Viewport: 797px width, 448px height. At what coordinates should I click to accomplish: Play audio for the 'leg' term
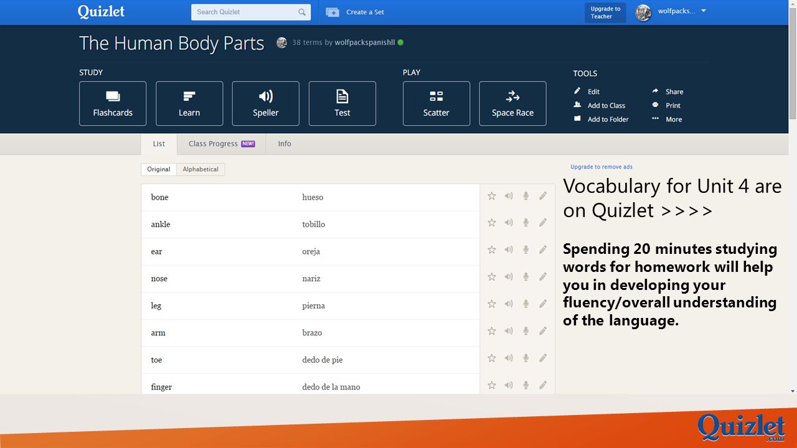(509, 304)
